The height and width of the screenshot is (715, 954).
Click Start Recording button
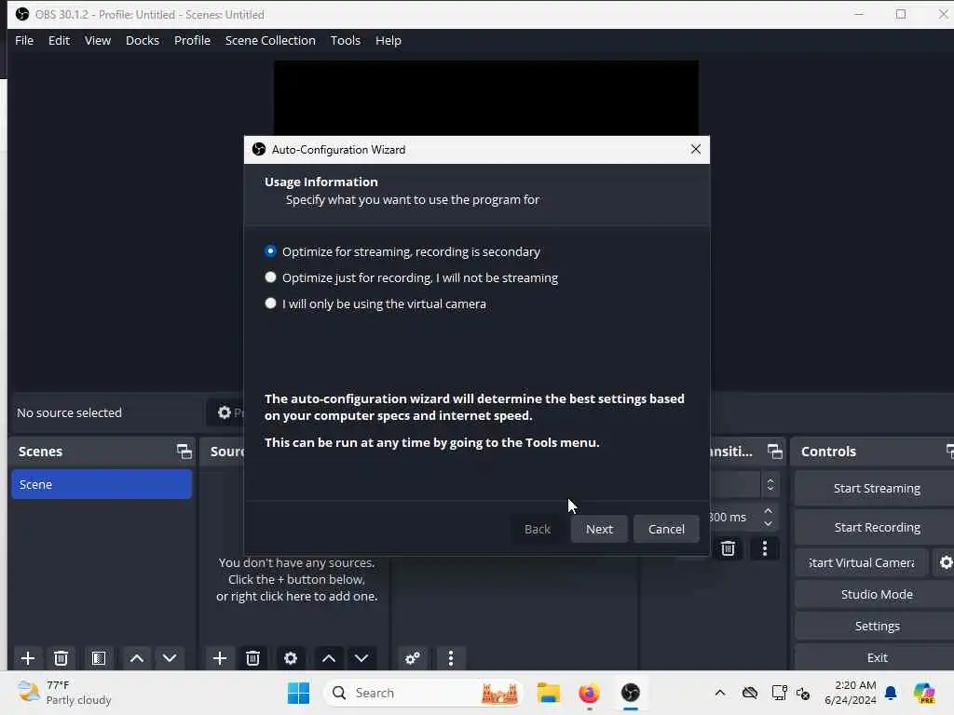coord(876,527)
